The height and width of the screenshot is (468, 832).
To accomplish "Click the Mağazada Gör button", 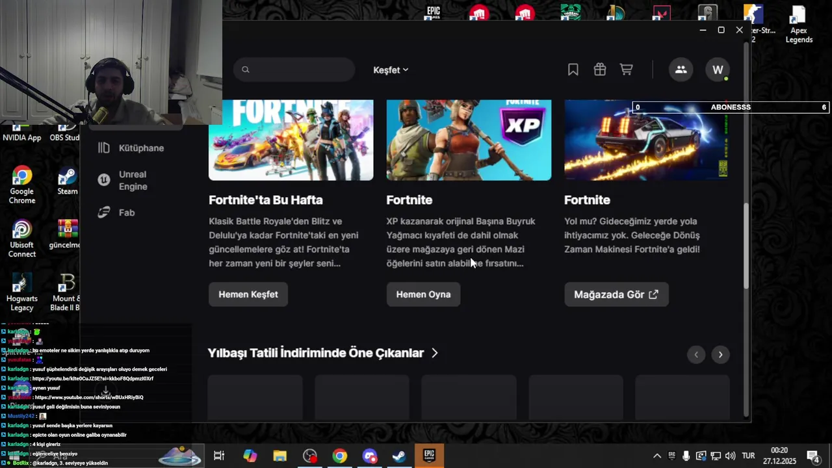I will point(616,294).
